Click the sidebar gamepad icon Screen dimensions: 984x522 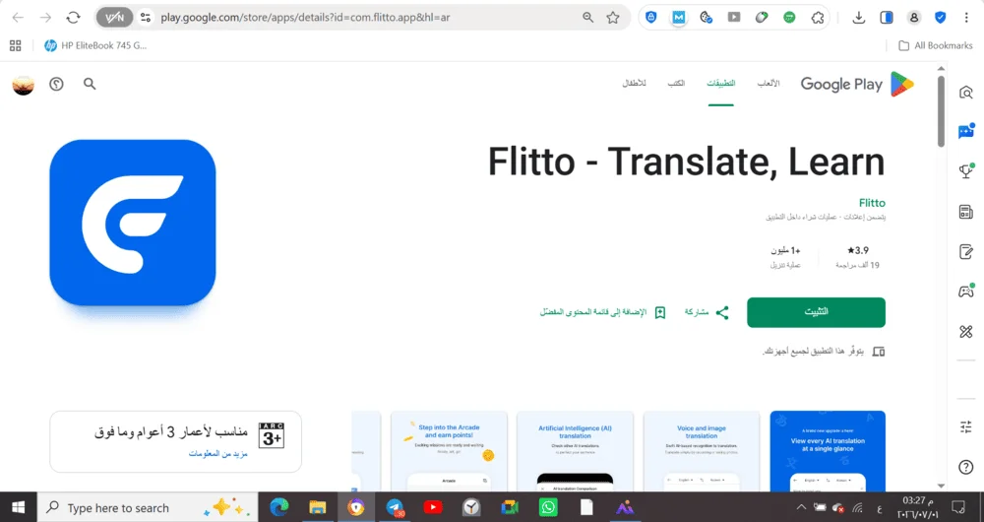(x=966, y=292)
